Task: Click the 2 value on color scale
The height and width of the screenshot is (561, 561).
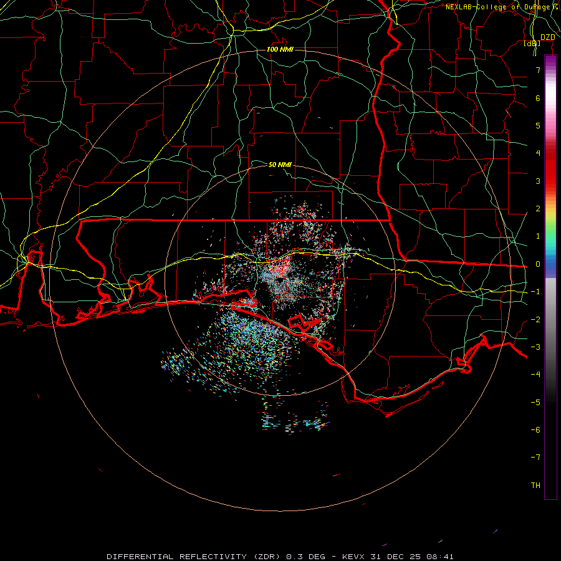Action: coord(538,209)
